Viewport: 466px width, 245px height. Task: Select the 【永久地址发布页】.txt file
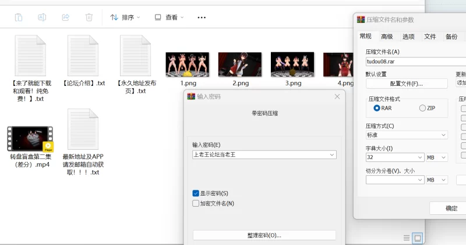[136, 64]
